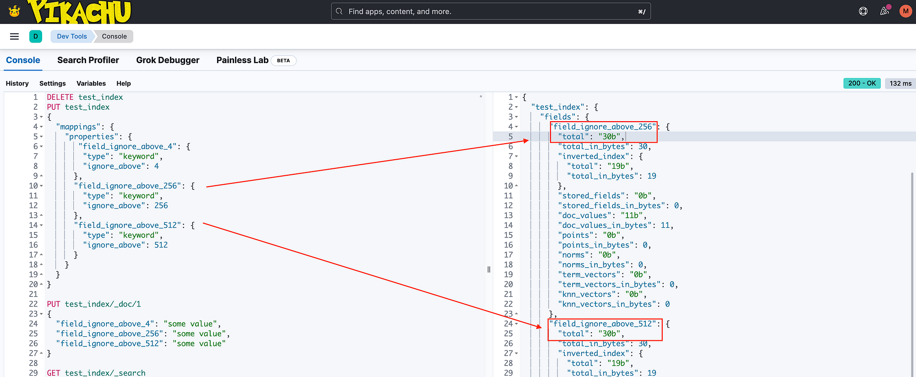Viewport: 916px width, 377px height.
Task: Click the search magnifier icon
Action: [339, 11]
